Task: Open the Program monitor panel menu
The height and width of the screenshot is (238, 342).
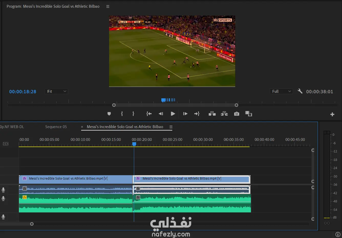Action: pyautogui.click(x=108, y=6)
